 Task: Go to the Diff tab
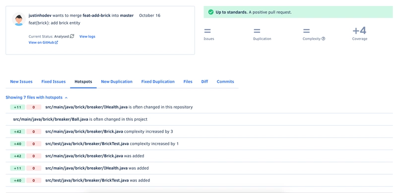click(204, 82)
